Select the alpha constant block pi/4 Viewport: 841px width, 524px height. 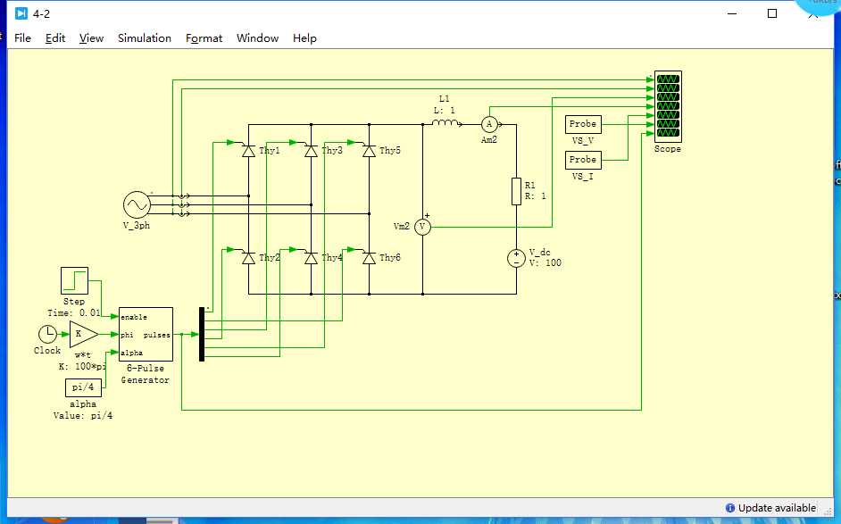coord(83,387)
